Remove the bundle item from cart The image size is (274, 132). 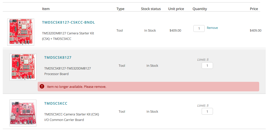212,28
